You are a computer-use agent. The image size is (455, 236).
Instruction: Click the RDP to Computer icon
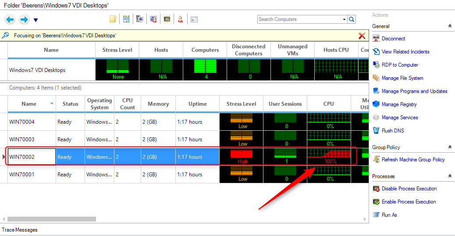(x=376, y=65)
